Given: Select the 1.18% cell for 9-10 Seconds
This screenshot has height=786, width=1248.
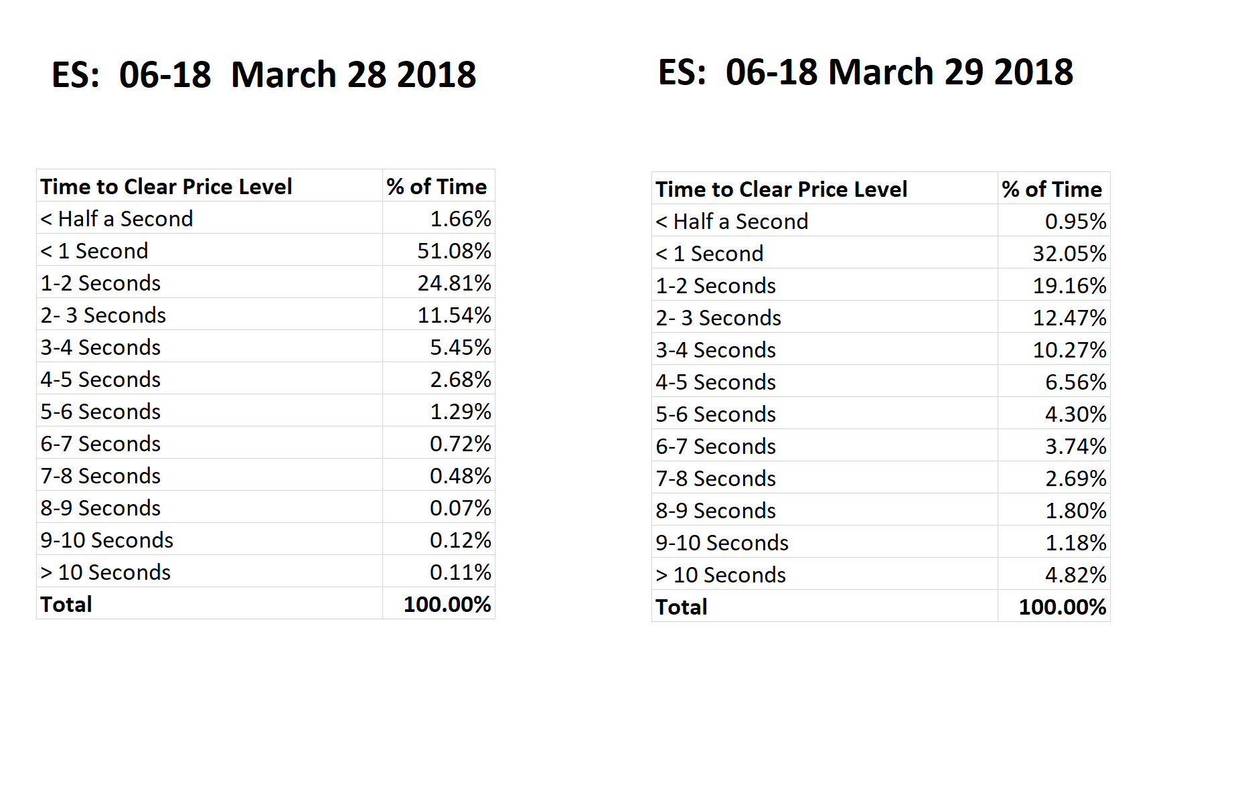Looking at the screenshot, I should 1054,542.
